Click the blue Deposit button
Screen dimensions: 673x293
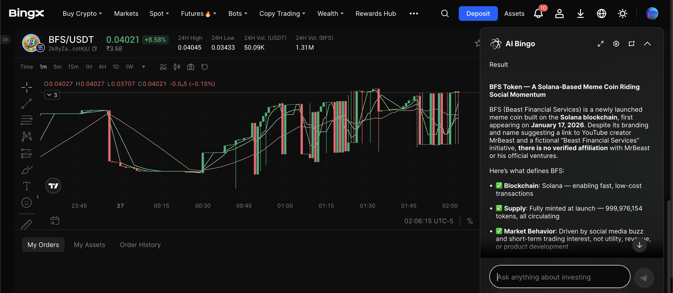click(478, 14)
